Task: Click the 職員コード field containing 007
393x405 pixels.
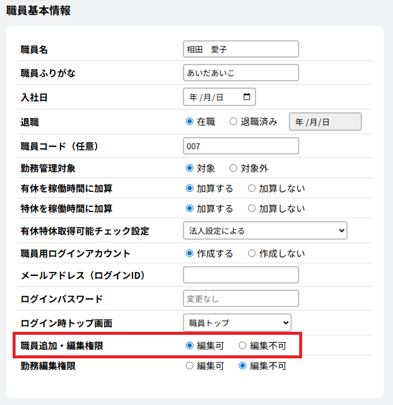Action: click(x=241, y=146)
